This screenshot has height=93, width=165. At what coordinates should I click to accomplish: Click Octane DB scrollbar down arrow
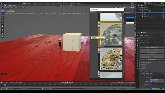pos(123,77)
